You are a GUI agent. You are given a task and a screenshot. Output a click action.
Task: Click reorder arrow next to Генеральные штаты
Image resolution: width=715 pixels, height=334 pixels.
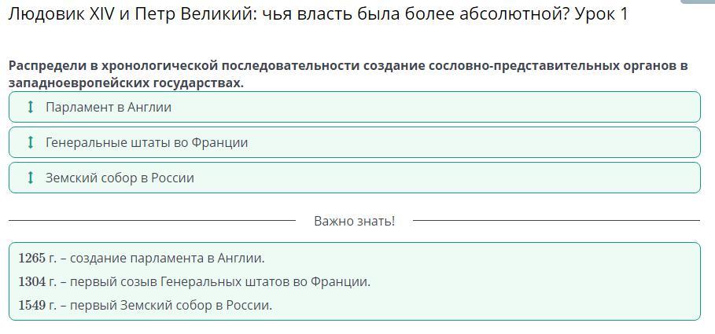pyautogui.click(x=31, y=142)
